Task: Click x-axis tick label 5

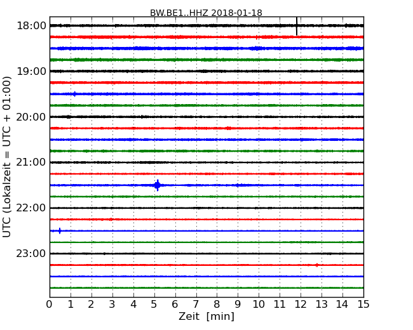Action: [x=154, y=304]
